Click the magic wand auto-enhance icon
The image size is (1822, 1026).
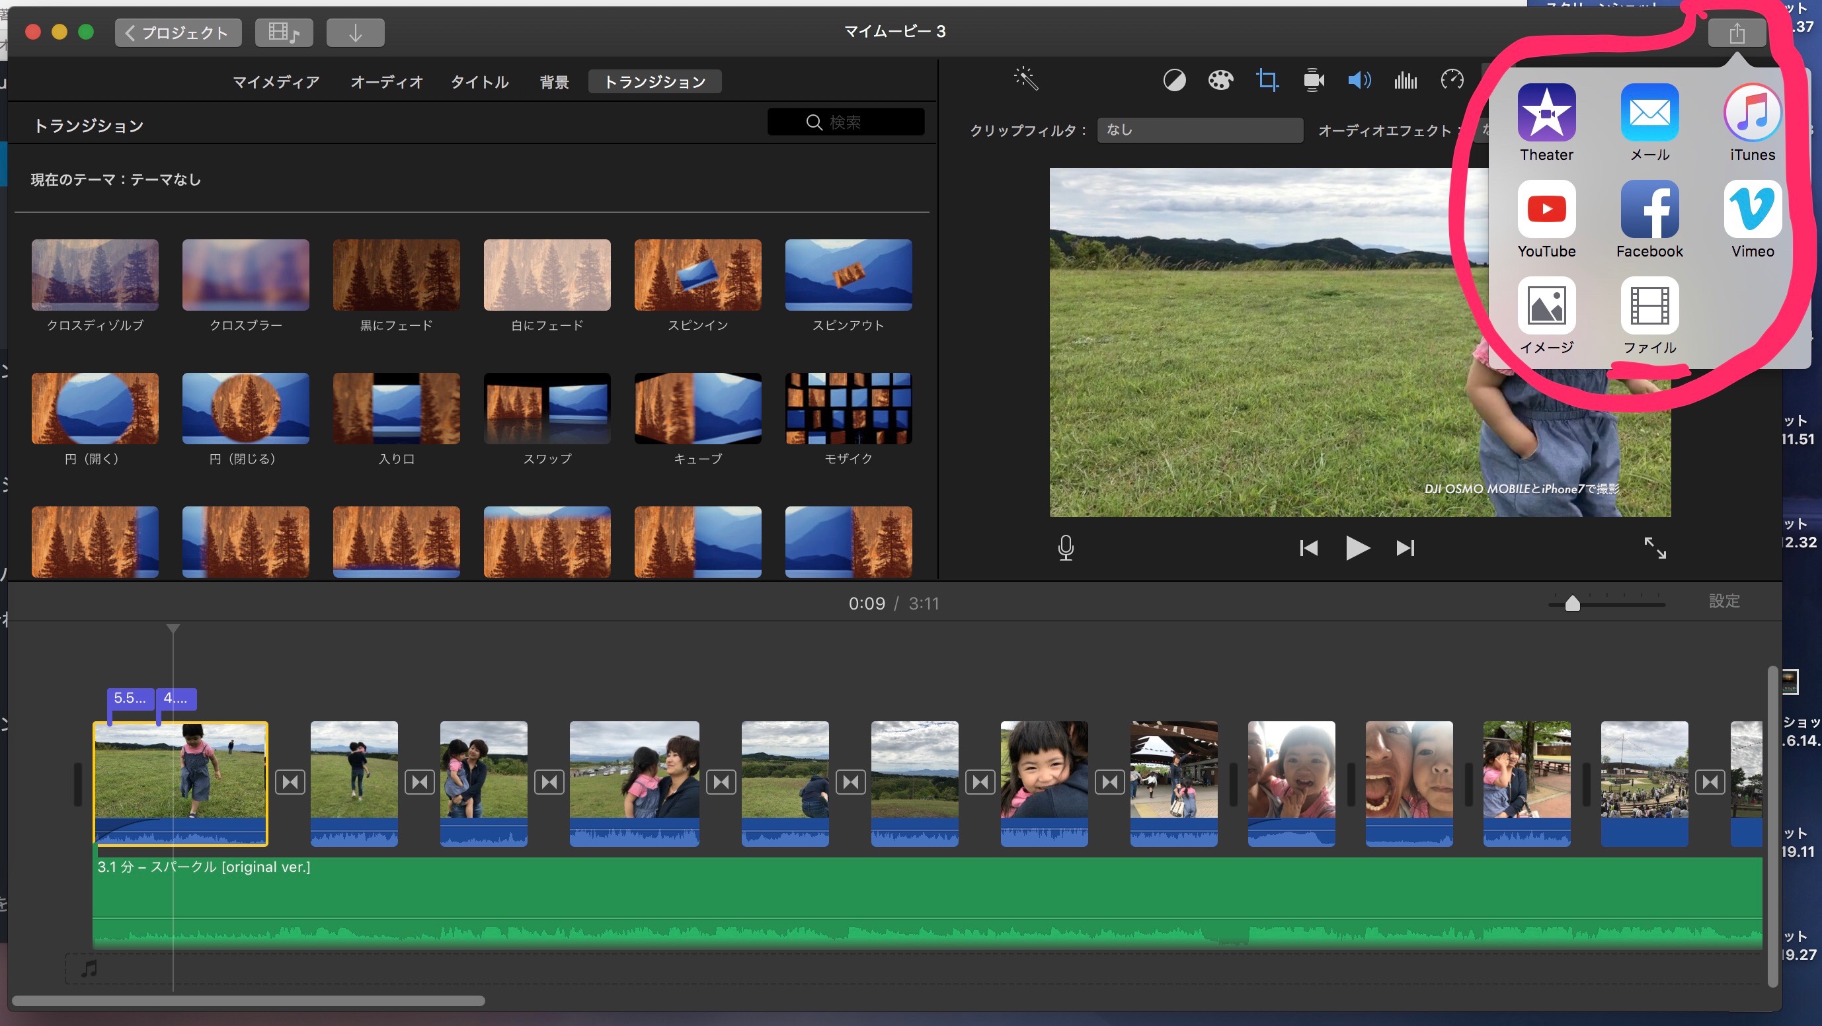[x=1025, y=79]
